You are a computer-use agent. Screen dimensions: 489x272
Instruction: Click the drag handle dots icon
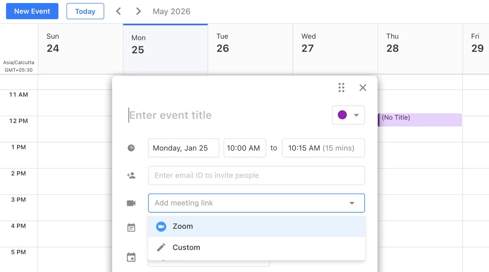point(342,87)
